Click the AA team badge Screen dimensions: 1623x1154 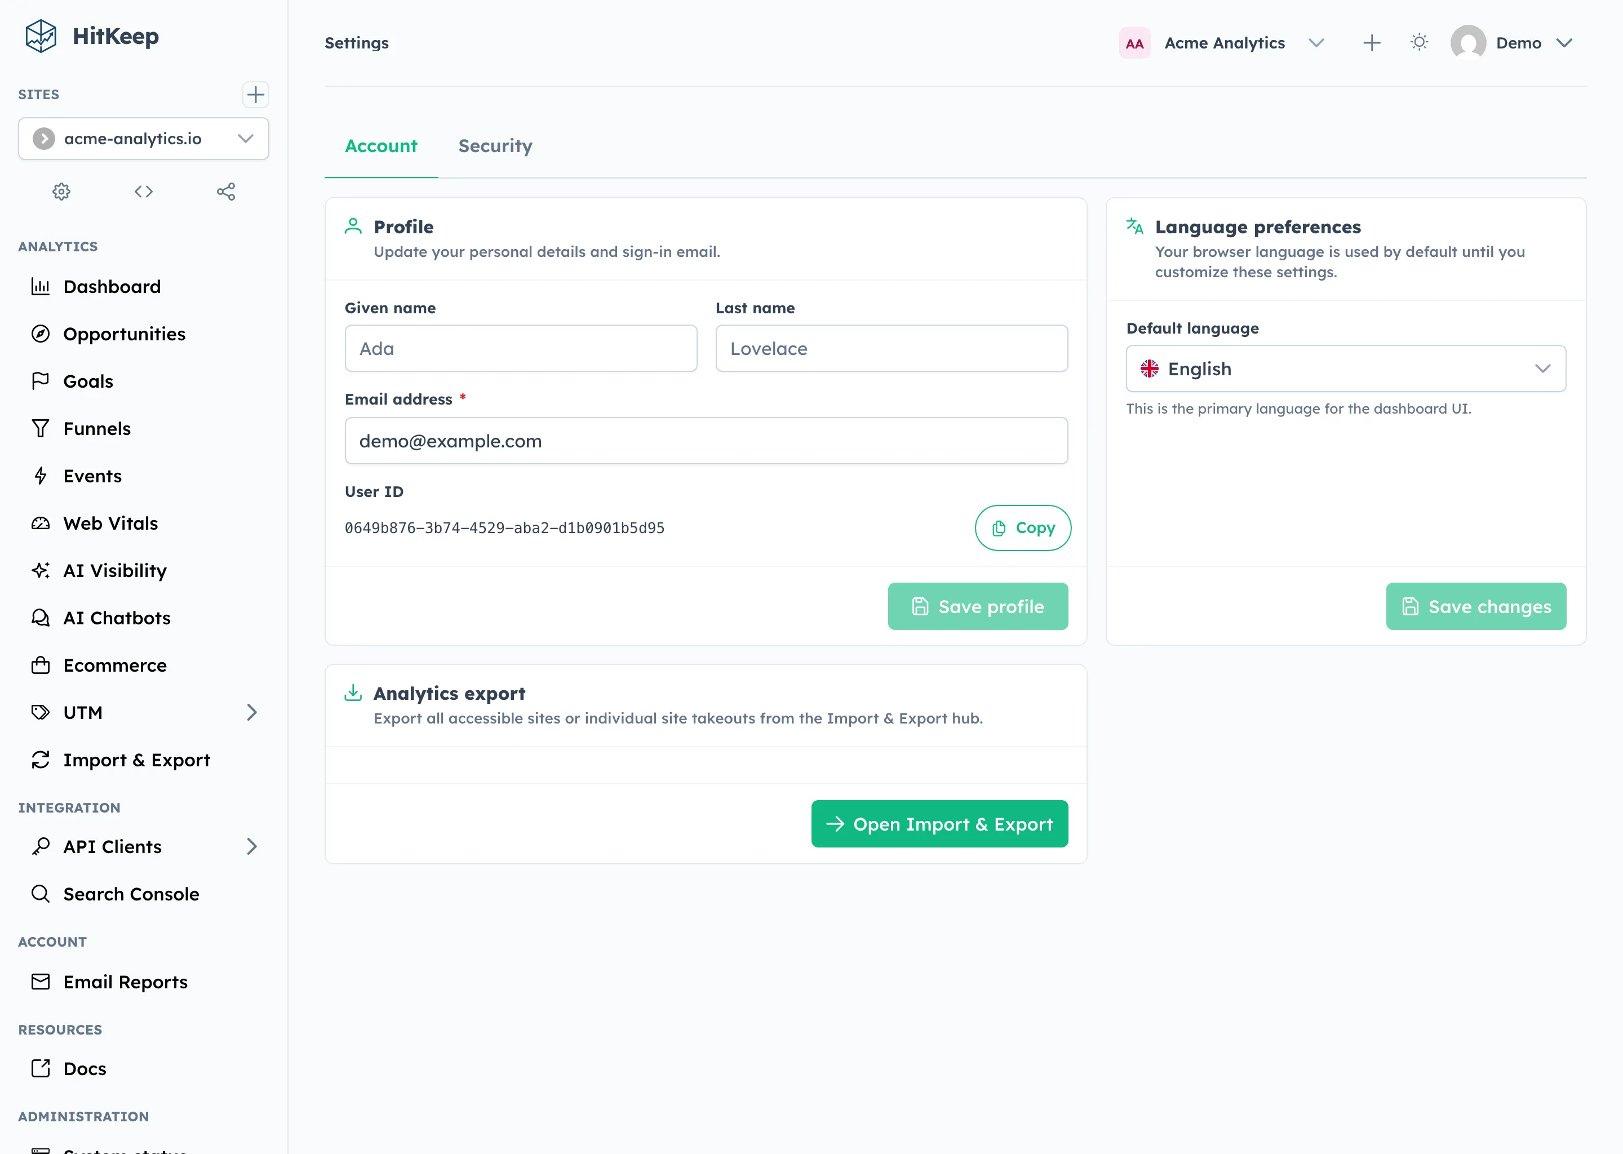pos(1134,43)
